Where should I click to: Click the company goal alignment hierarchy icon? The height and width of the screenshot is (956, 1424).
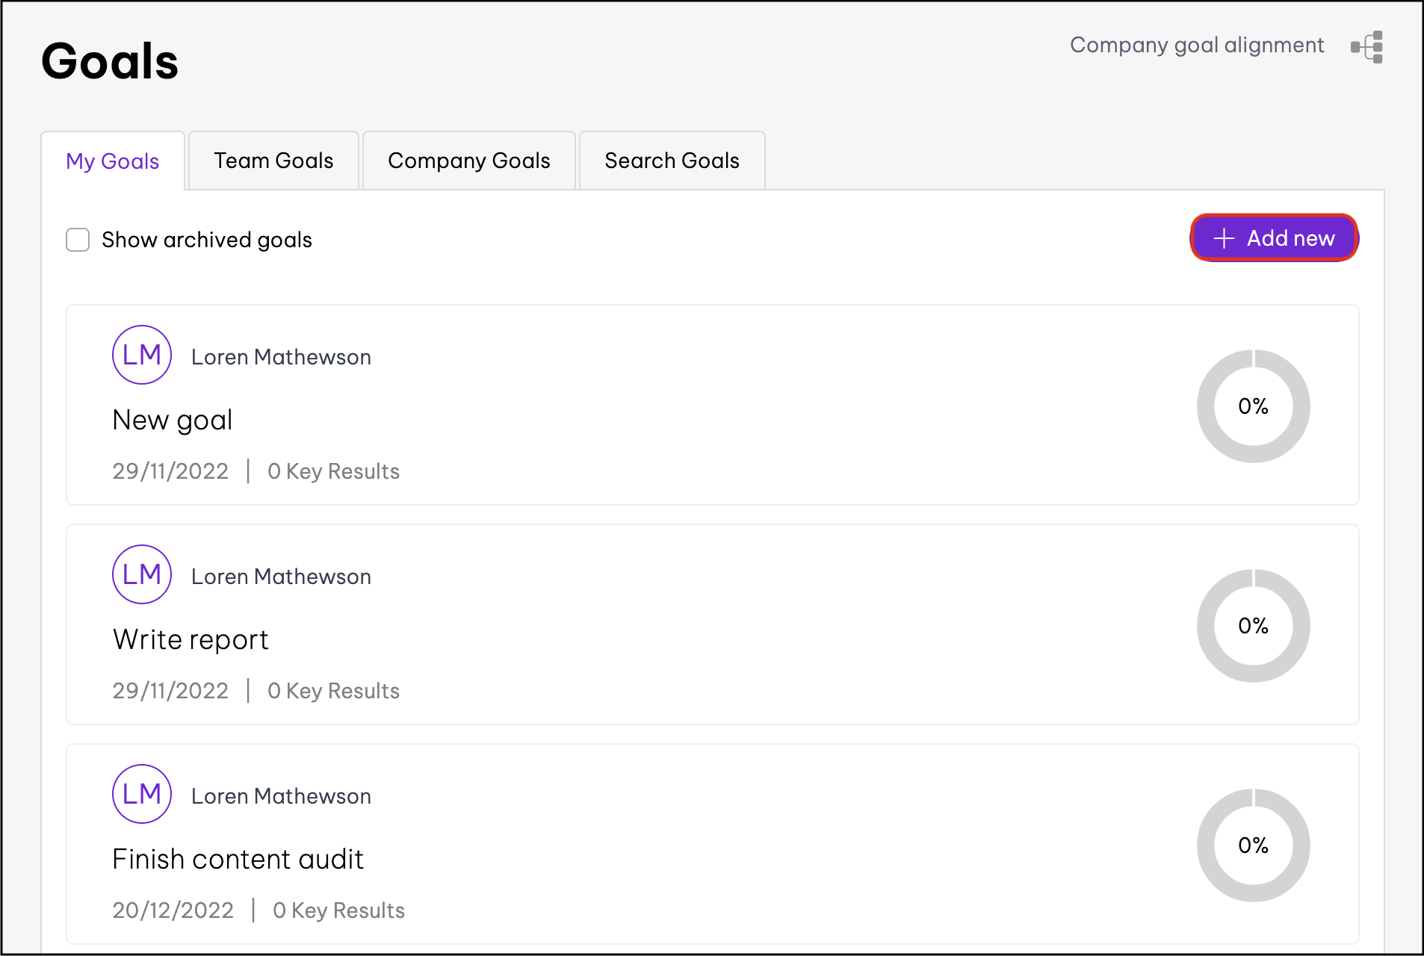click(x=1367, y=47)
